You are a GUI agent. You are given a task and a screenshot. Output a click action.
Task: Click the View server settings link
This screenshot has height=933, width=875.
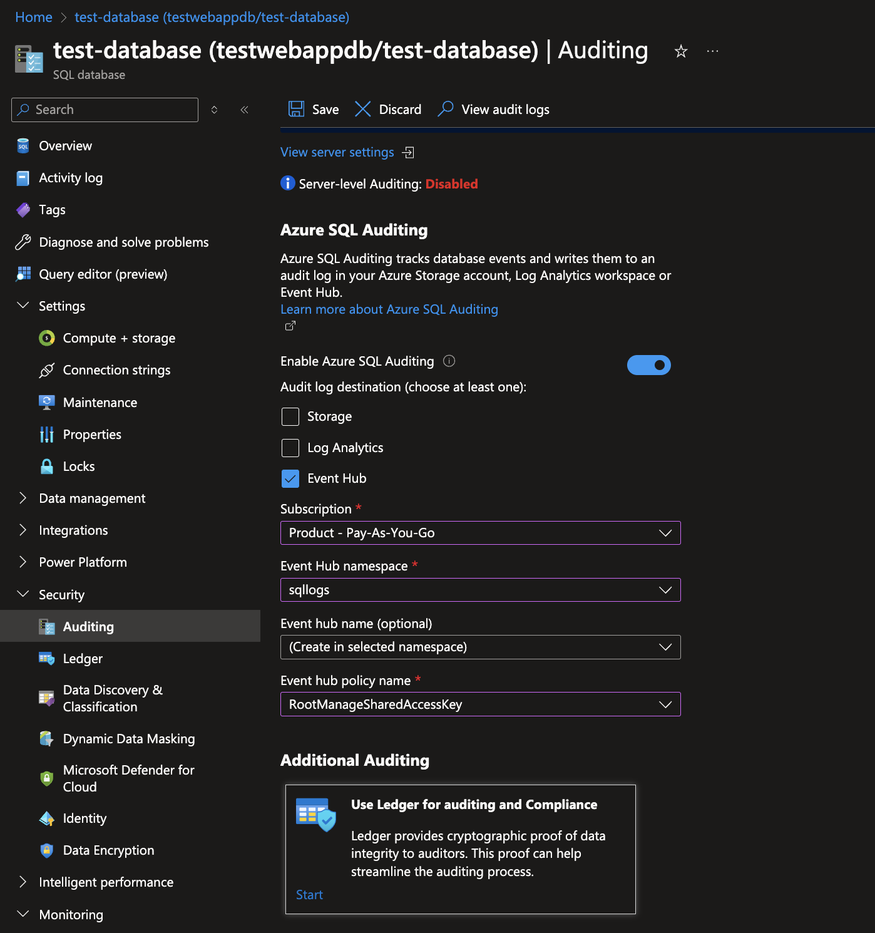click(x=337, y=152)
